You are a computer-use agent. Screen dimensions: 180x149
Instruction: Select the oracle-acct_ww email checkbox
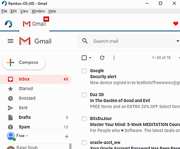point(84,143)
